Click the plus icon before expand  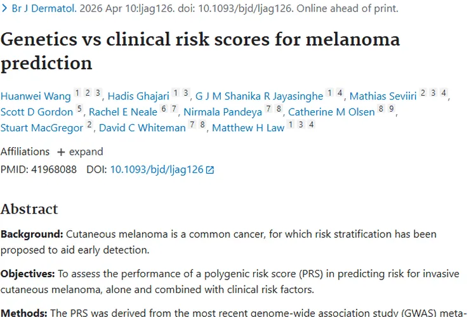pyautogui.click(x=61, y=152)
